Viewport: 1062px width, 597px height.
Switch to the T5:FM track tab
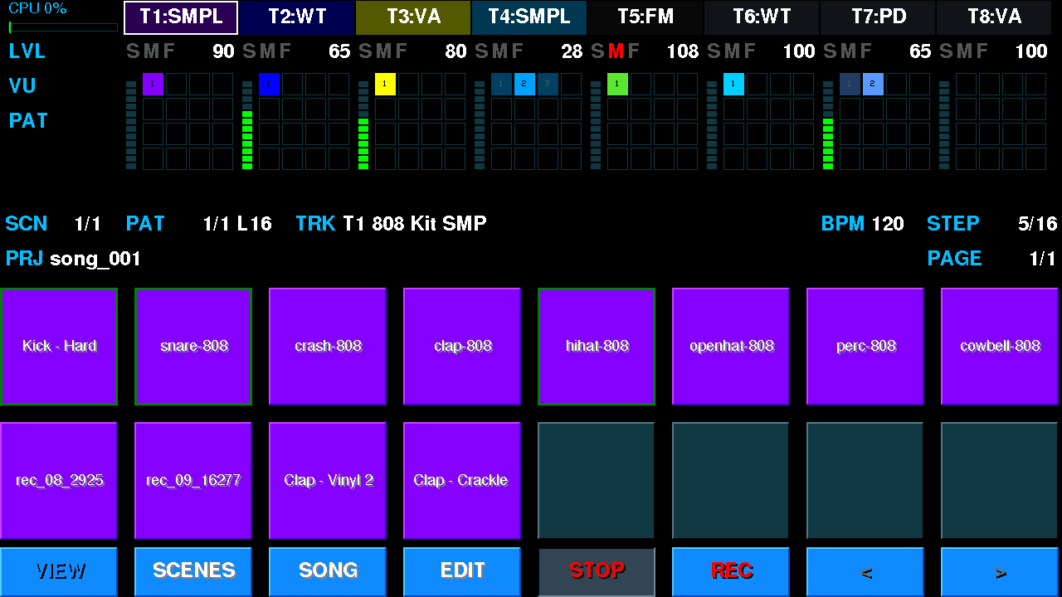click(x=645, y=17)
